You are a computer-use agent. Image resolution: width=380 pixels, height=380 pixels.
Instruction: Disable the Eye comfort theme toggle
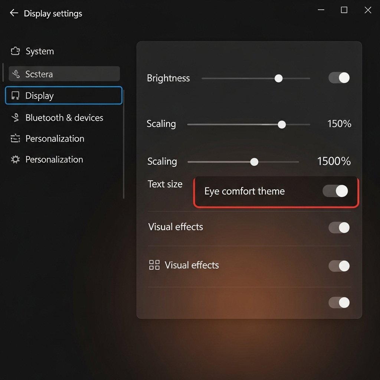335,191
